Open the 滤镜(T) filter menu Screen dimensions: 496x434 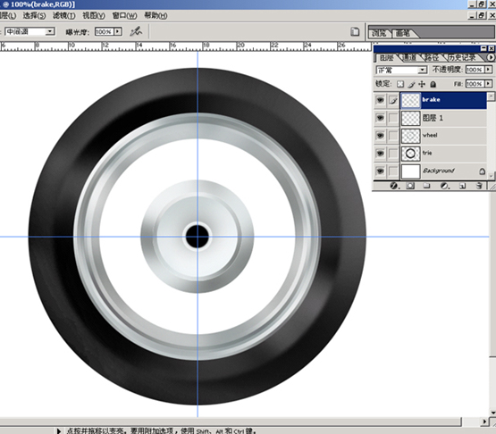coord(63,15)
